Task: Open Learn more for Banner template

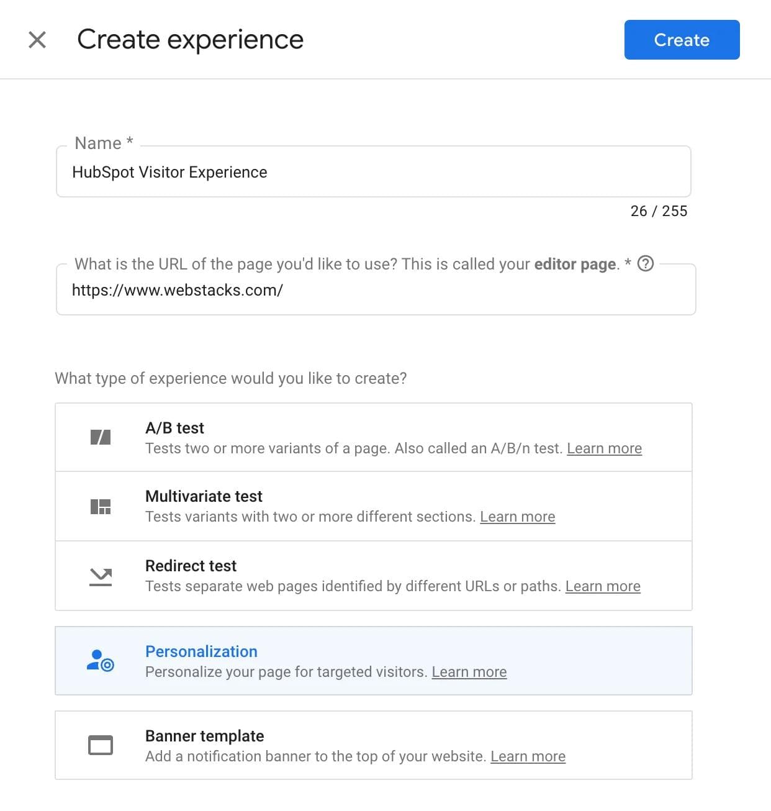Action: (x=528, y=756)
